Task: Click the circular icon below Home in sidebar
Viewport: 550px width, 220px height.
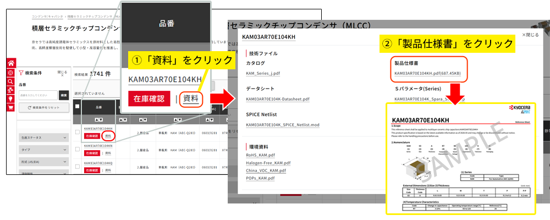Action: [x=11, y=73]
